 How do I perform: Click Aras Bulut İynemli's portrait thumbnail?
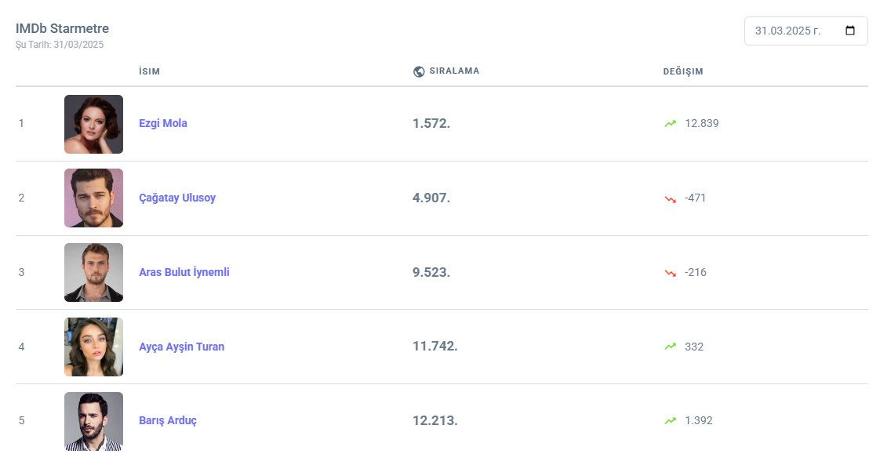[x=93, y=272]
